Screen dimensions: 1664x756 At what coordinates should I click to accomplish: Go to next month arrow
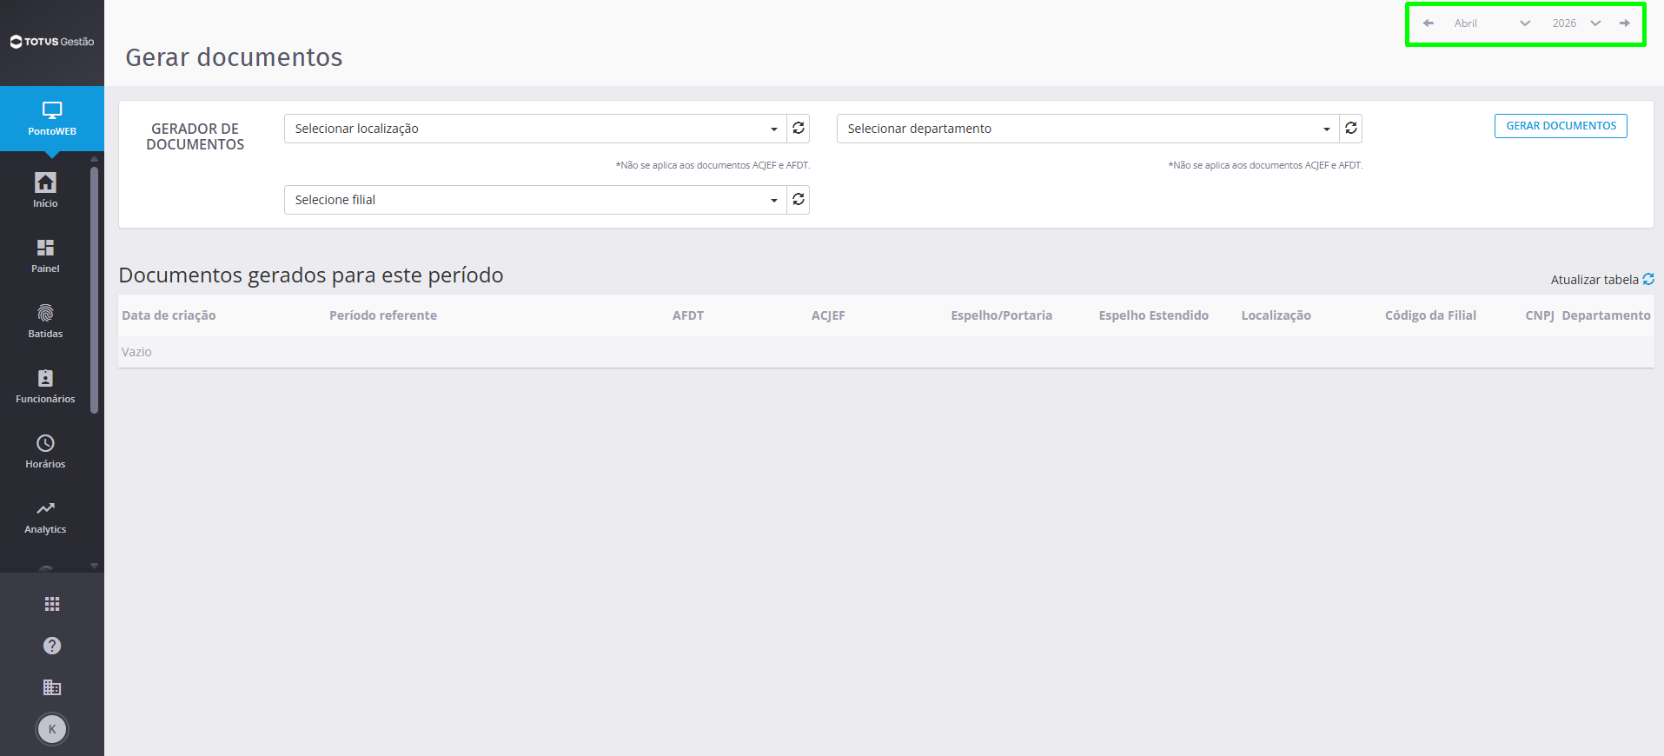coord(1625,23)
